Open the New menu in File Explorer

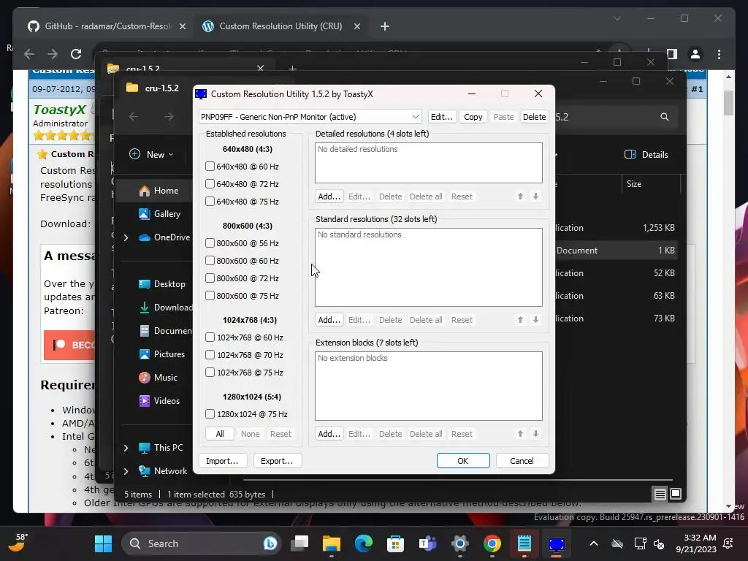coord(151,154)
